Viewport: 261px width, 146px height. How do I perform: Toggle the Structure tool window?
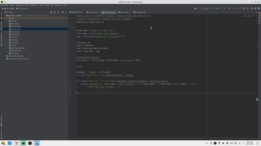pos(1,134)
